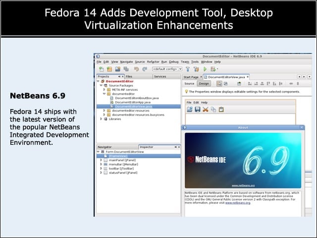Click www.netbeans.org link on splash image
The width and height of the screenshot is (317, 238).
tap(243, 185)
